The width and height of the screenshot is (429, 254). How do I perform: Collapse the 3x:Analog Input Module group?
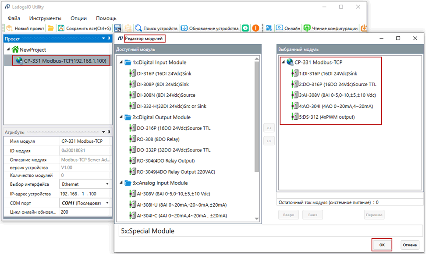coord(121,183)
